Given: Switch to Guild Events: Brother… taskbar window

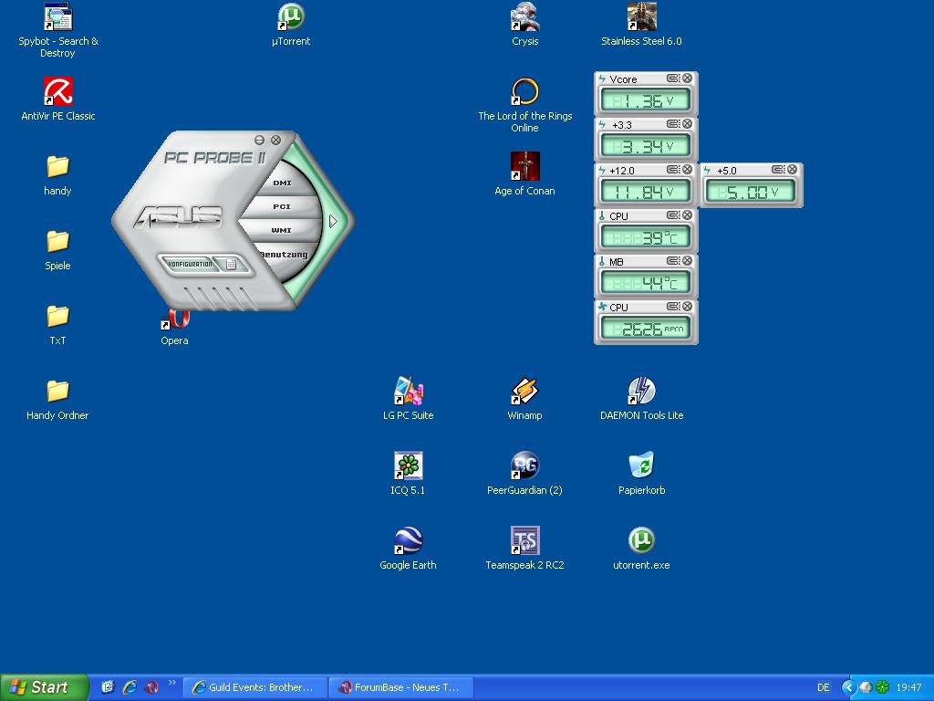Looking at the screenshot, I should coord(255,687).
